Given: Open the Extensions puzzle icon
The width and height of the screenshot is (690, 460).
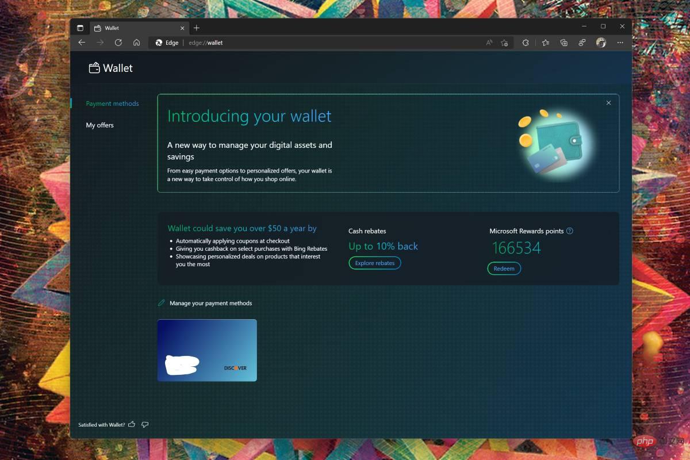Looking at the screenshot, I should point(525,43).
